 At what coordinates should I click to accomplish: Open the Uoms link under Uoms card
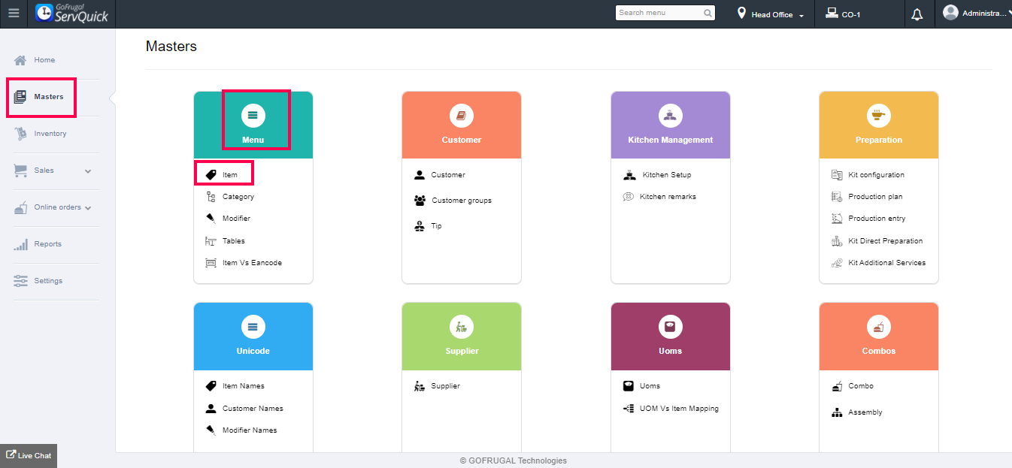pos(650,386)
